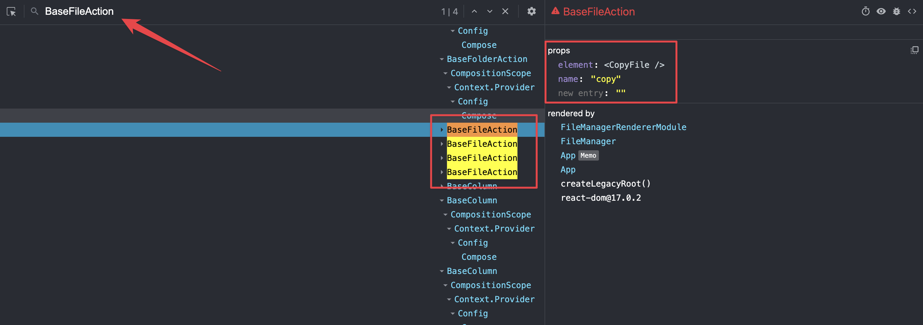Click the copy icon in the props panel
Screen dimensions: 923x325
[915, 50]
